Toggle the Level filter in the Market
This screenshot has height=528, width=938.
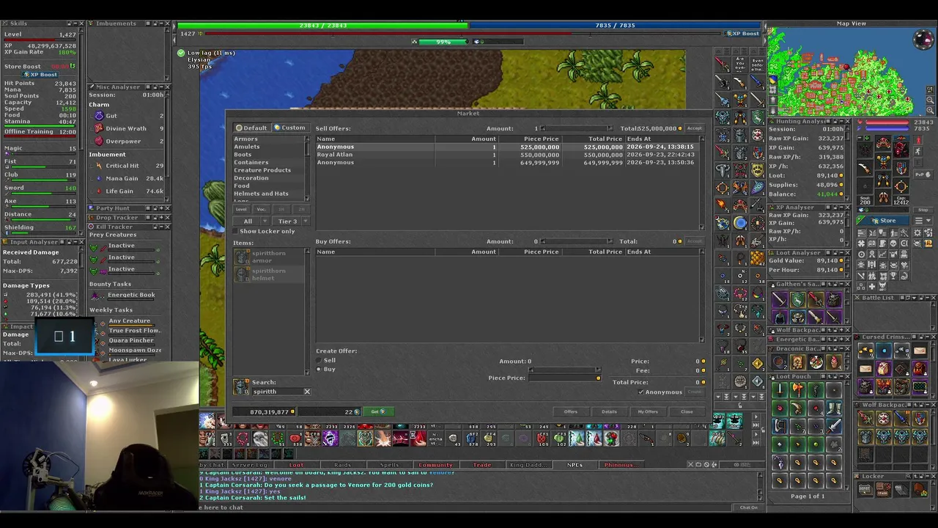tap(241, 209)
